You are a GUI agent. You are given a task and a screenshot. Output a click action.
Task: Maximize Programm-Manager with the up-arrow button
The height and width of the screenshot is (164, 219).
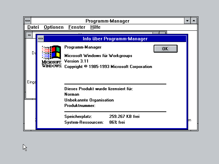tap(194, 21)
